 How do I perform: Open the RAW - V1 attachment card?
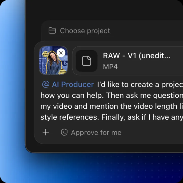point(128,61)
